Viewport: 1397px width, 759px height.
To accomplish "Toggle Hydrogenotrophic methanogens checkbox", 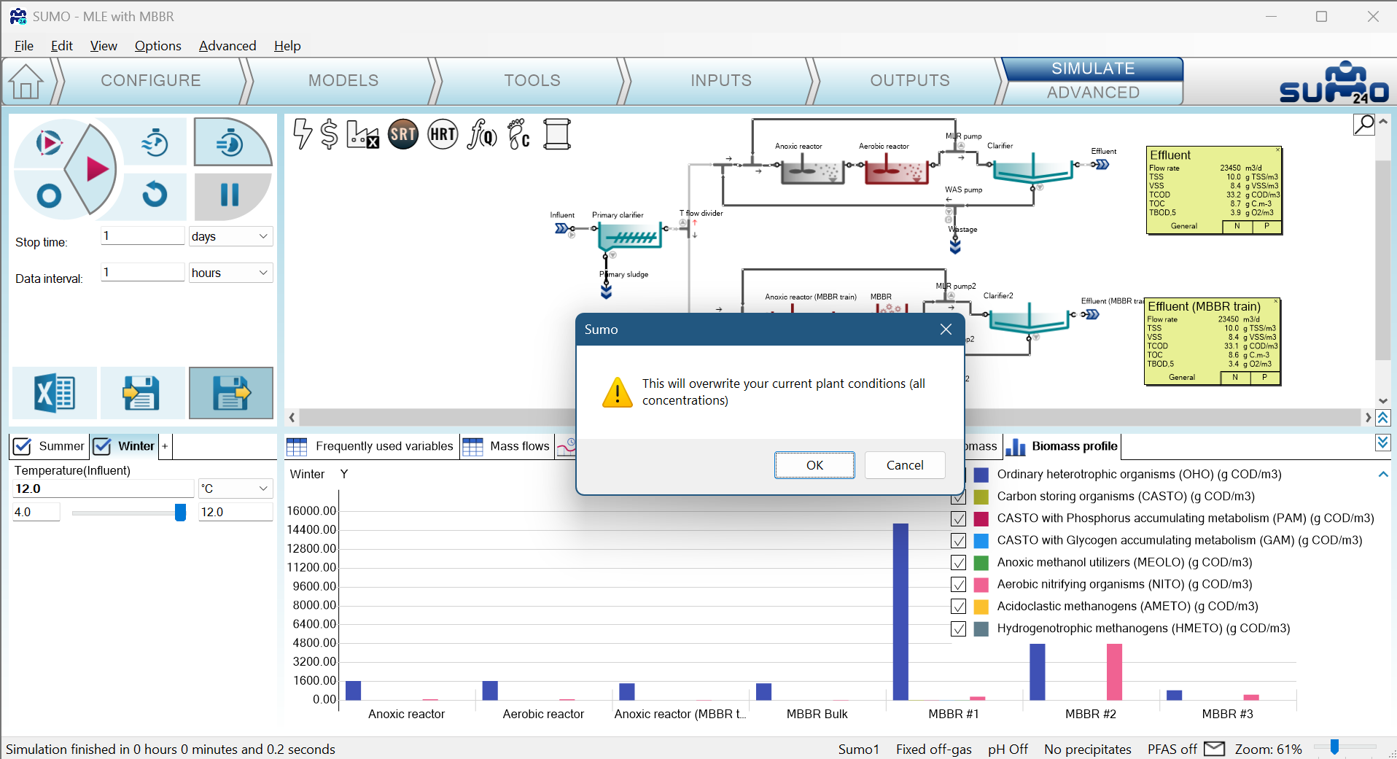I will click(959, 628).
